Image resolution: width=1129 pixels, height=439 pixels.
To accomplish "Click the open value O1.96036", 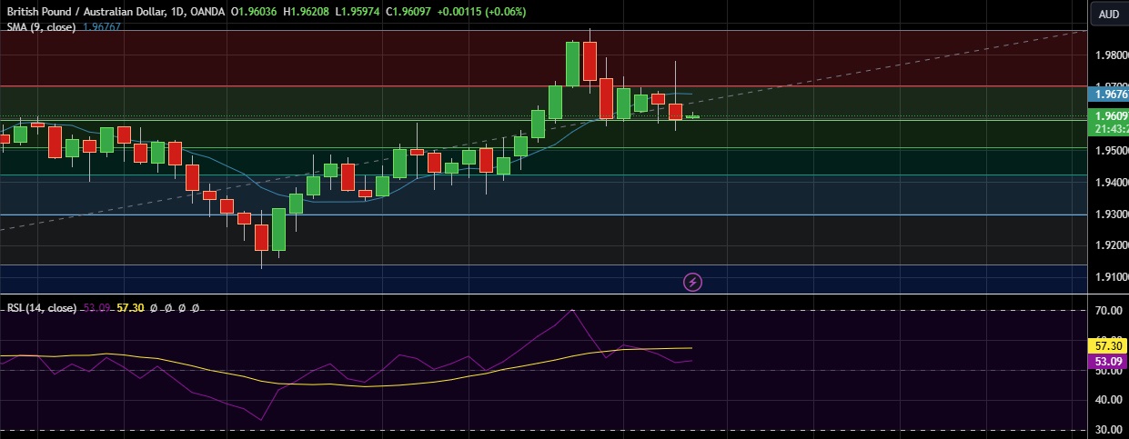I will (255, 12).
